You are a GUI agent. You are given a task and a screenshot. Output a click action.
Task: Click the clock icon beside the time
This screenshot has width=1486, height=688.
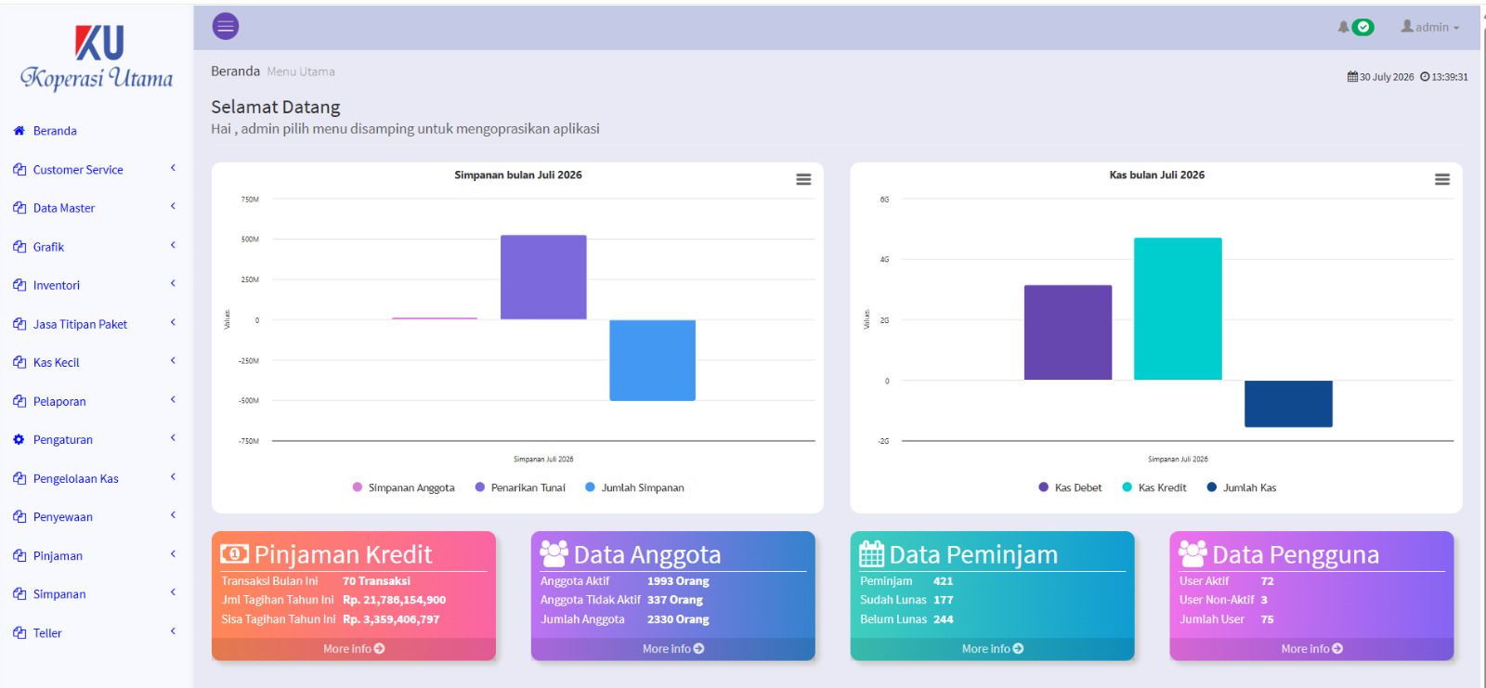[1425, 77]
